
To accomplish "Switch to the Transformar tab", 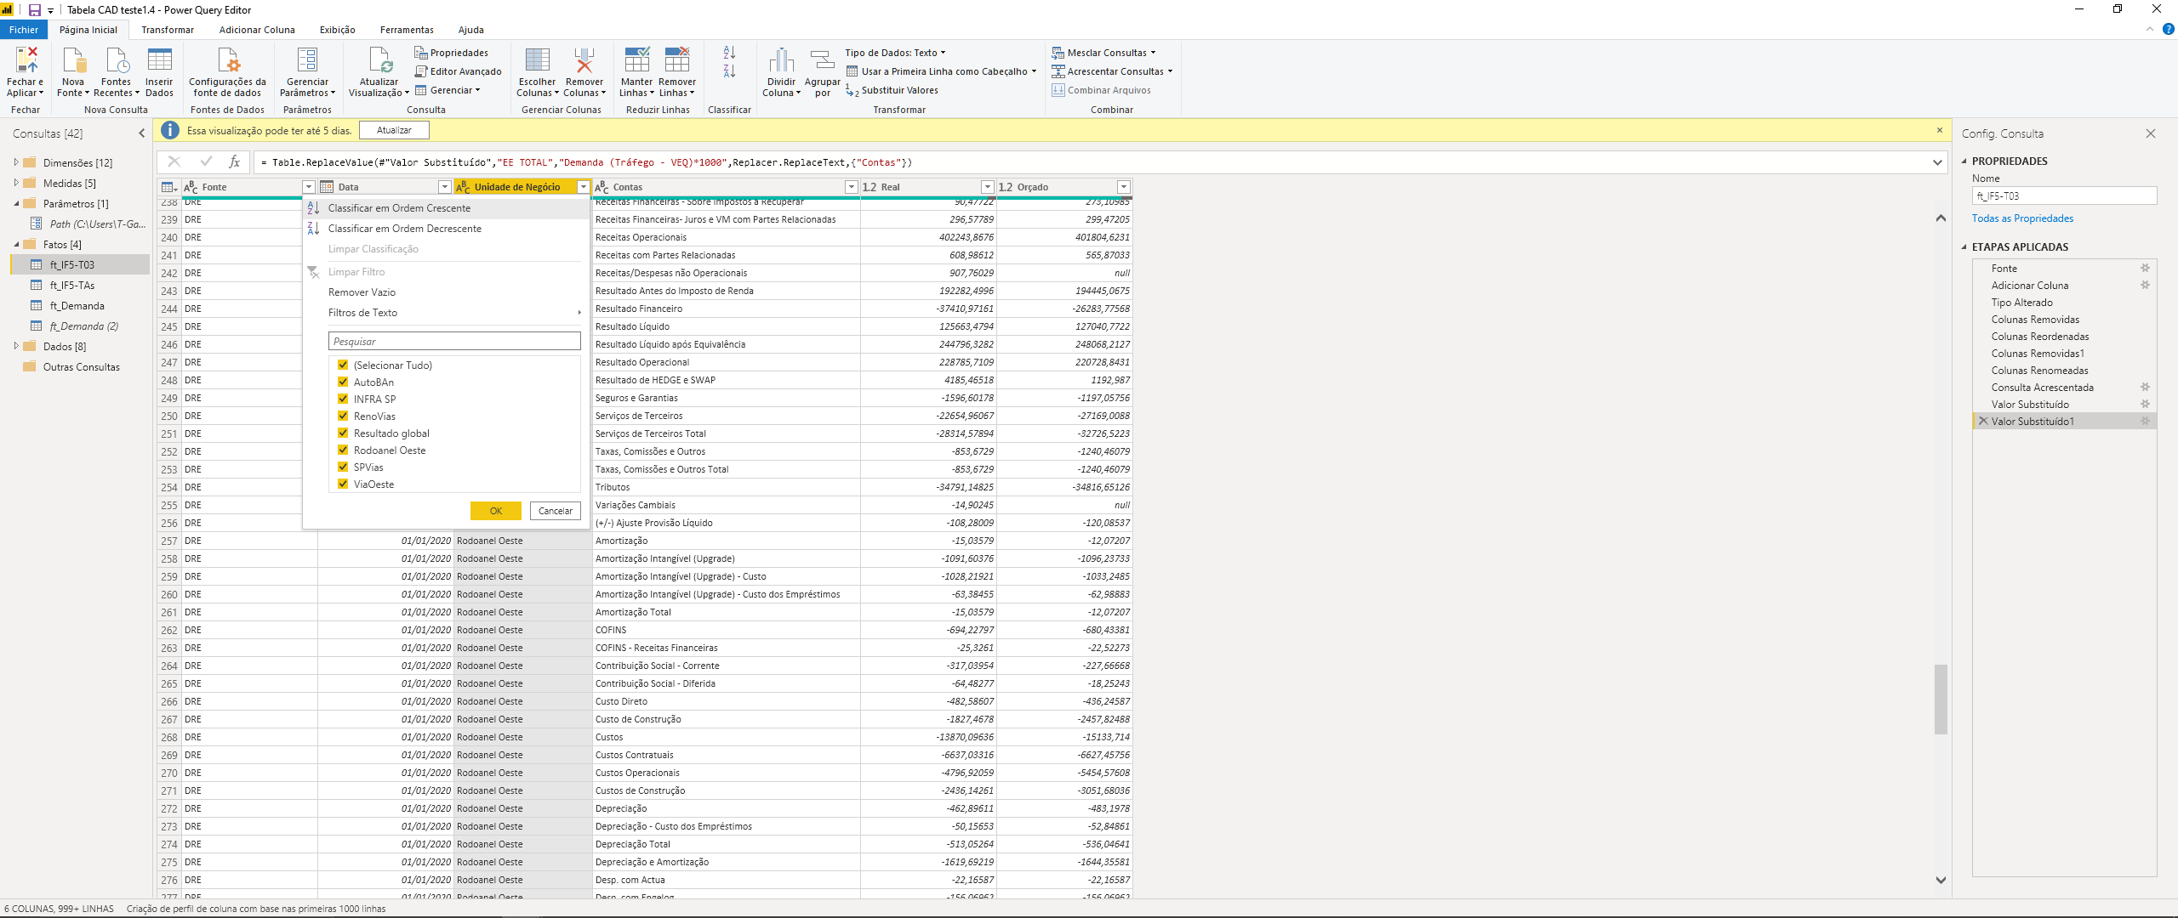I will (168, 30).
